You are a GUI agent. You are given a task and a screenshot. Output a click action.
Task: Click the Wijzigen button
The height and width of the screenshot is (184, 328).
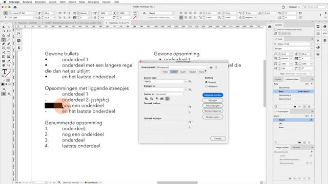click(213, 100)
